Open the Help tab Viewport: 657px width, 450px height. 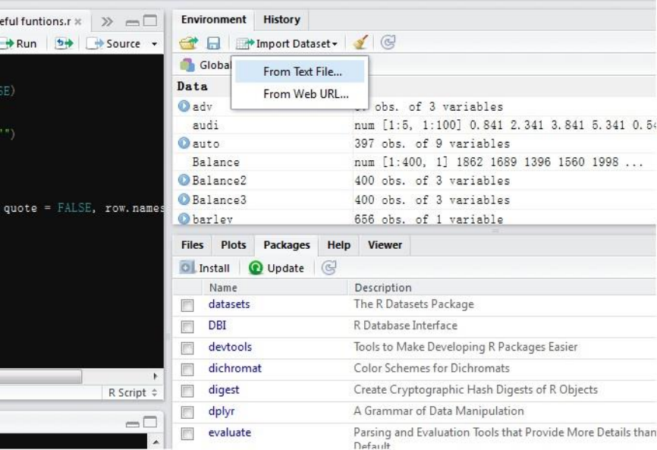coord(338,245)
